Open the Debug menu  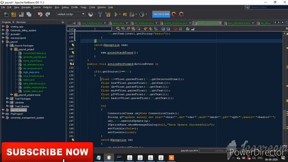pos(65,7)
